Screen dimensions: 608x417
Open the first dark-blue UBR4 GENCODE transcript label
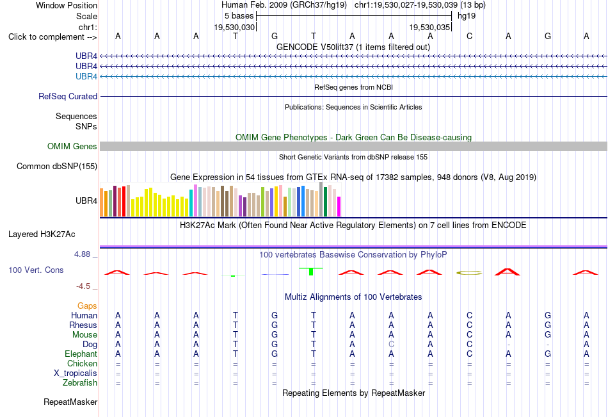tap(86, 56)
